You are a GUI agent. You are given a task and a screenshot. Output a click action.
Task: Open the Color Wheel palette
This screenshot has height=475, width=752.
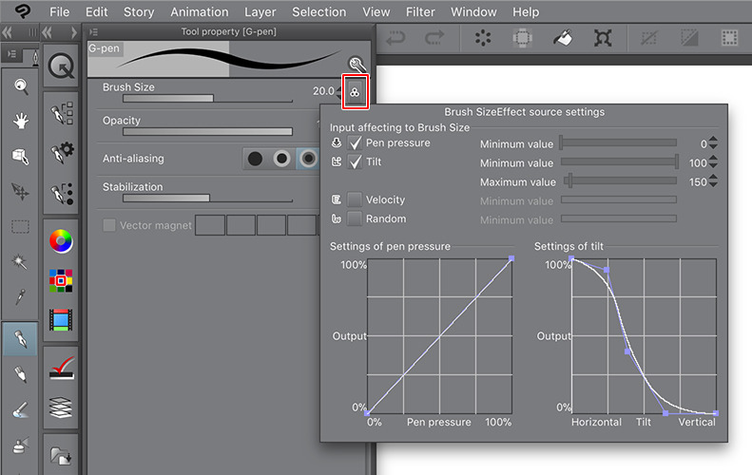coord(61,241)
